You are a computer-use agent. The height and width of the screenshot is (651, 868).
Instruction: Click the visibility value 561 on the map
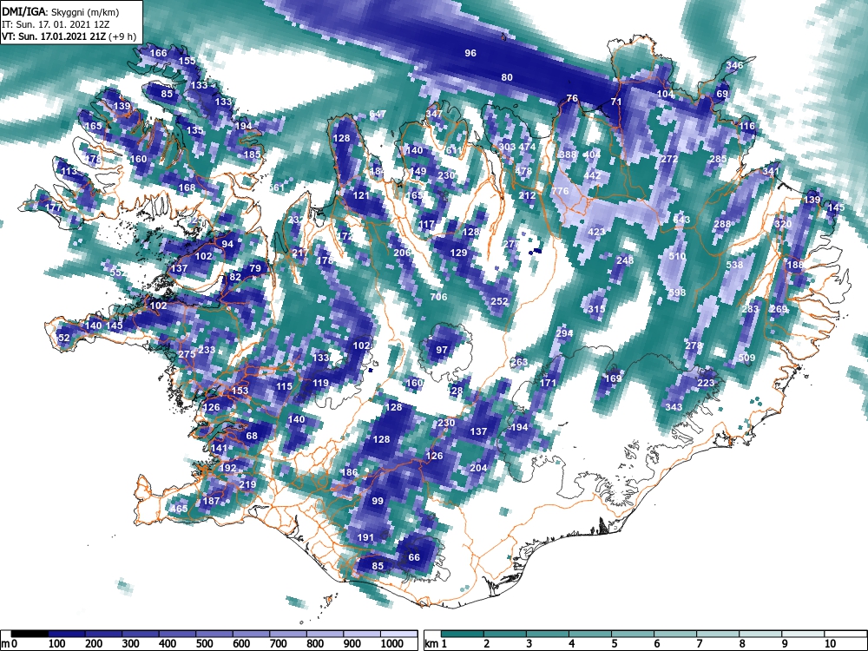(276, 187)
